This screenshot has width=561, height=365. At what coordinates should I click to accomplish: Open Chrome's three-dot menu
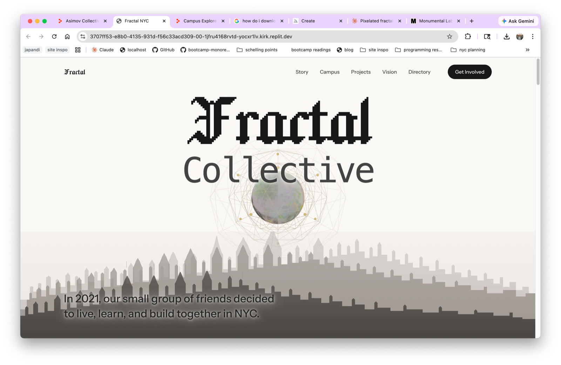pyautogui.click(x=533, y=36)
